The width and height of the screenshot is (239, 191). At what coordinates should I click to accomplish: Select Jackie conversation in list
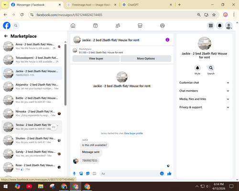point(32,73)
